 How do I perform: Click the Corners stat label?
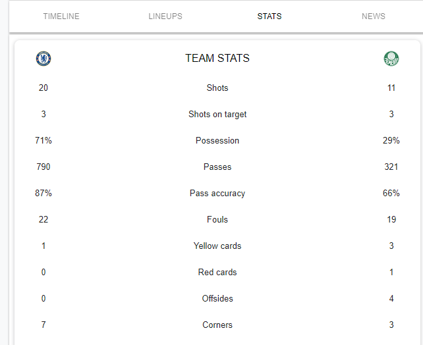coord(217,325)
